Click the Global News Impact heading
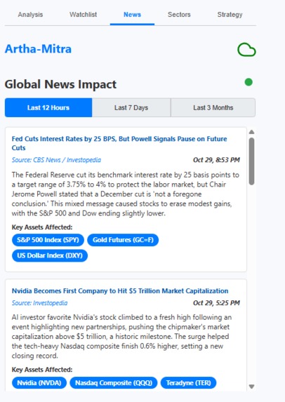Viewport: 285px width, 402px height. click(60, 84)
